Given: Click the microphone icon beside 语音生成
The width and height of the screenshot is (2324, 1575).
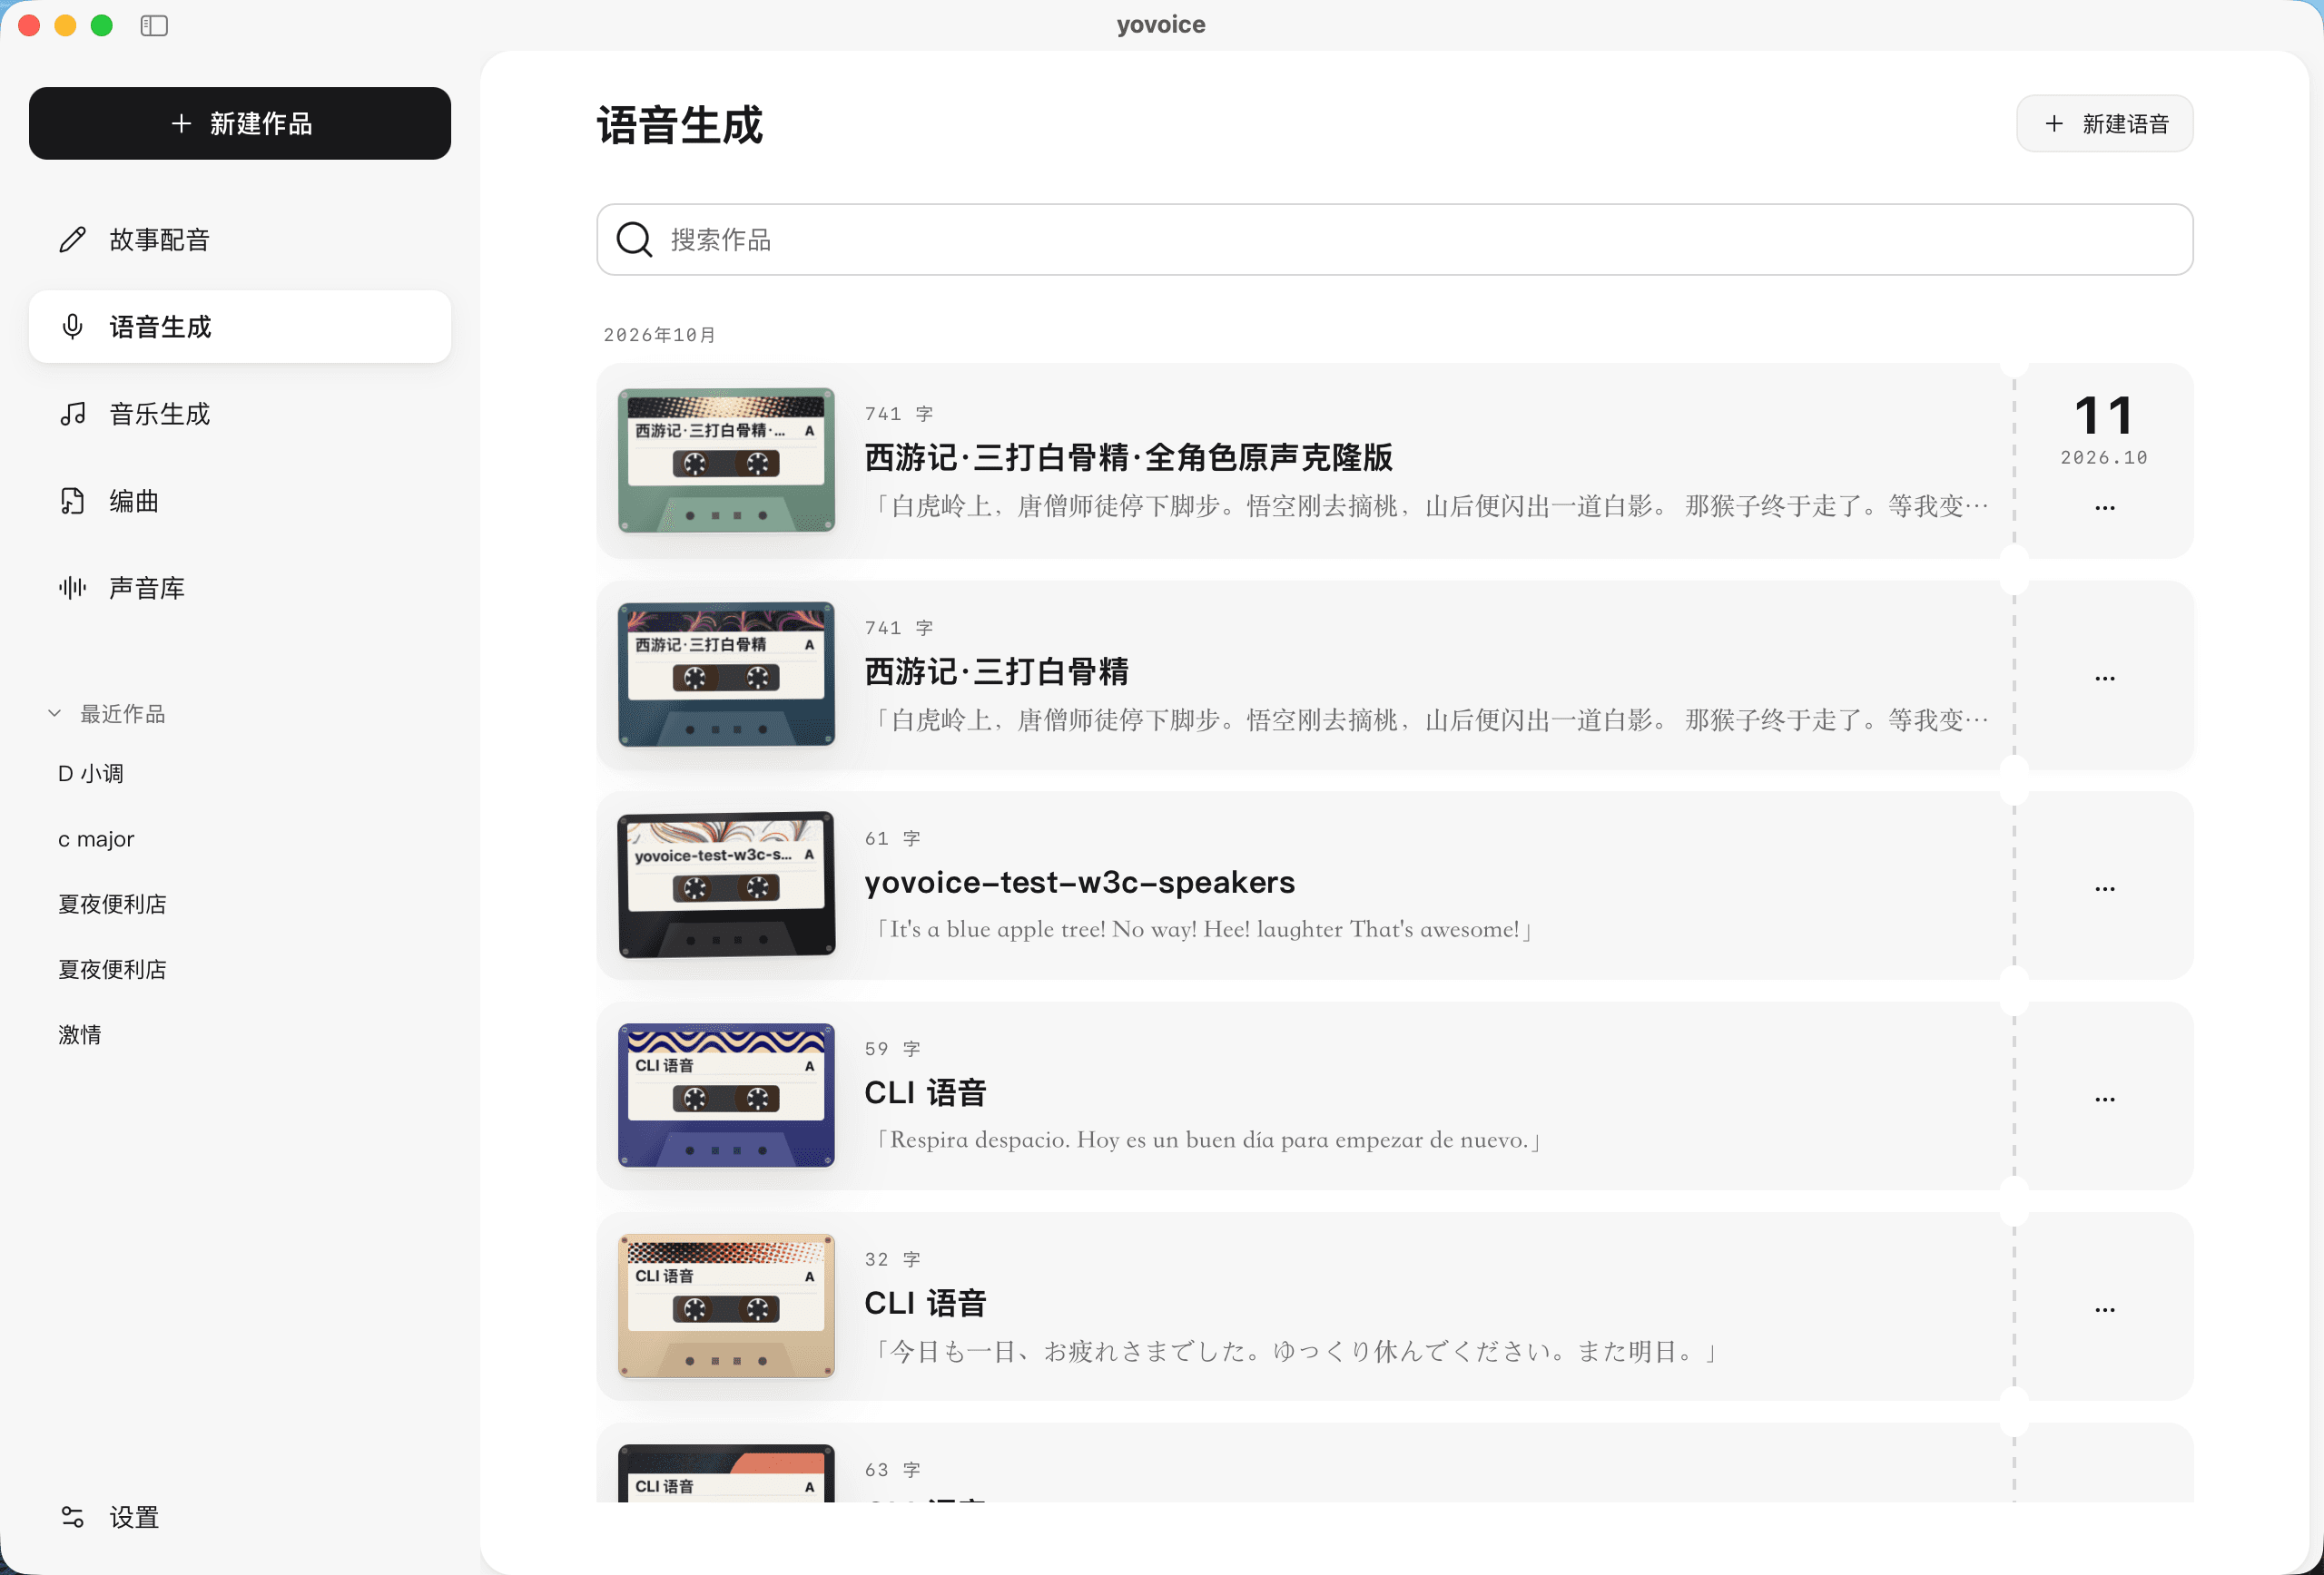Looking at the screenshot, I should coord(73,327).
